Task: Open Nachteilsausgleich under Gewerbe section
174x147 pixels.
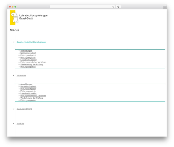Action: point(28,53)
